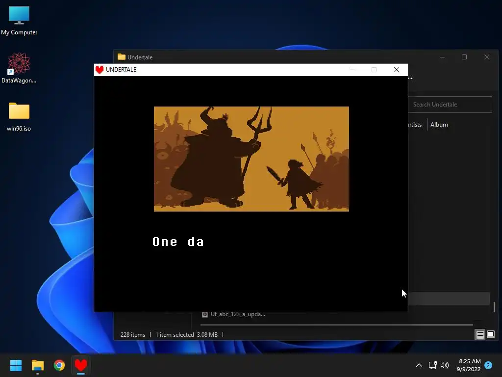The image size is (502, 377).
Task: Click the 'One da' intro text
Action: [x=178, y=242]
